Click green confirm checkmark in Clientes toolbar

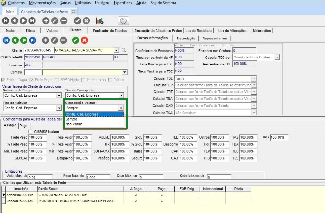75,40
